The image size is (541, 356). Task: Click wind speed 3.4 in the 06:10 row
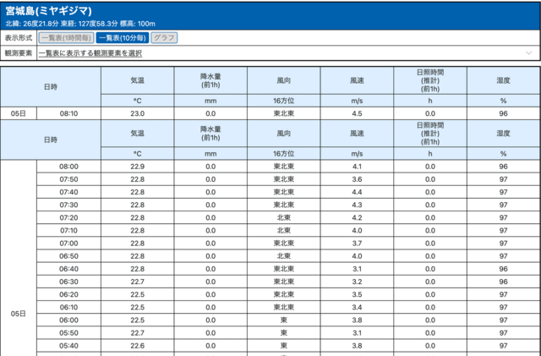357,307
